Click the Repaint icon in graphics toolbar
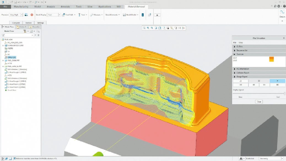Image resolution: width=286 pixels, height=161 pixels. tap(156, 28)
